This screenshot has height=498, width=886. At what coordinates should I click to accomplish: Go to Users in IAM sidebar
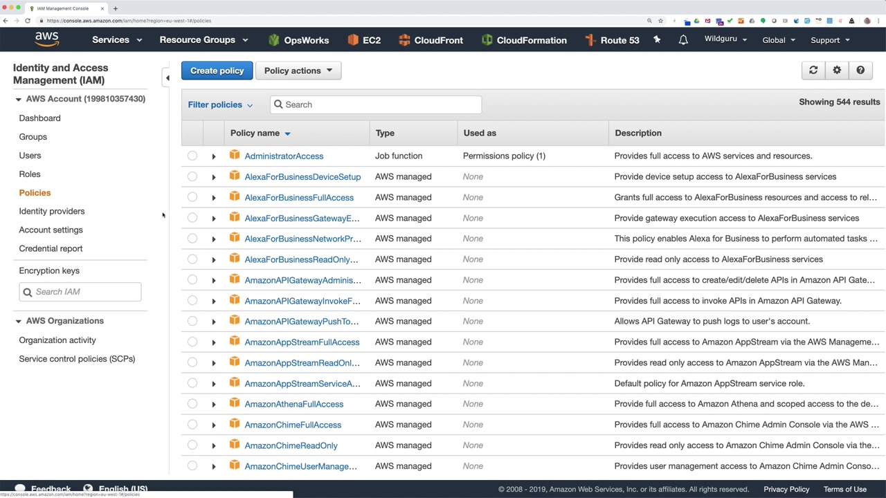point(30,156)
